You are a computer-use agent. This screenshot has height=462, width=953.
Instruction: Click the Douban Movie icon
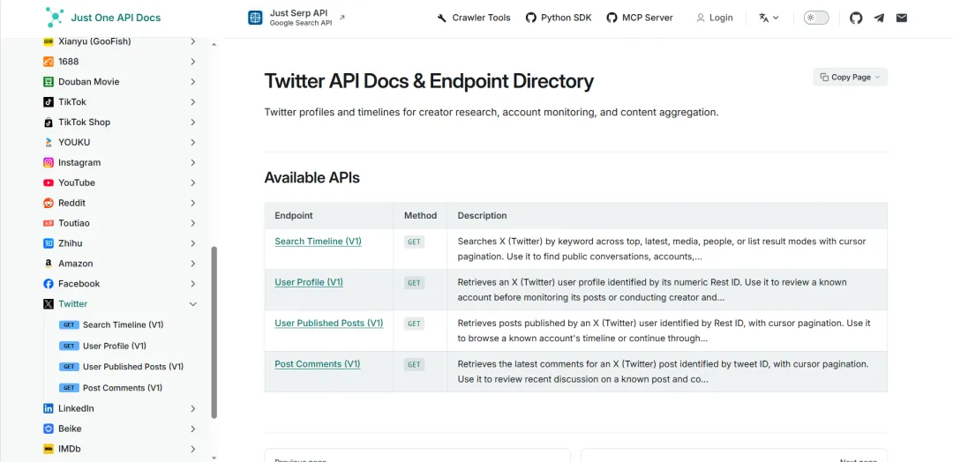pyautogui.click(x=49, y=81)
